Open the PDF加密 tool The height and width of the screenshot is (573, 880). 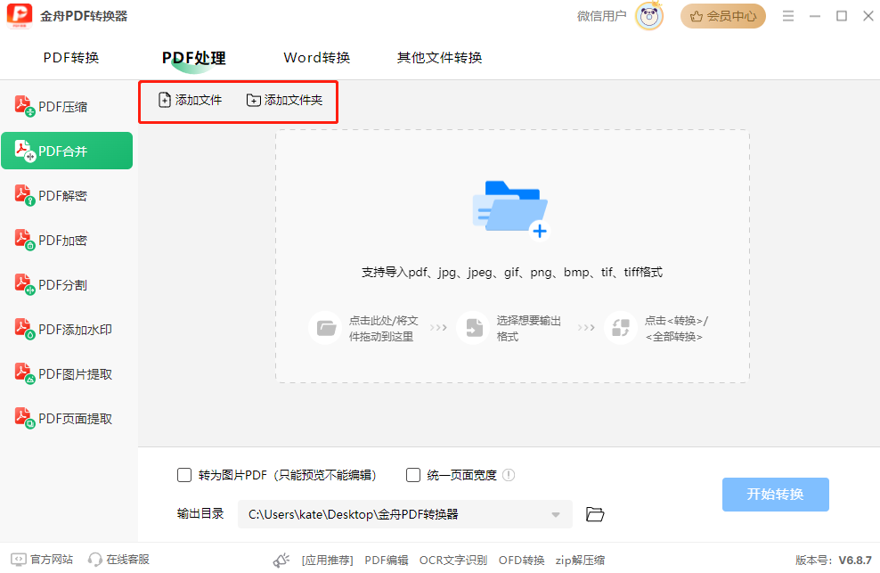66,240
